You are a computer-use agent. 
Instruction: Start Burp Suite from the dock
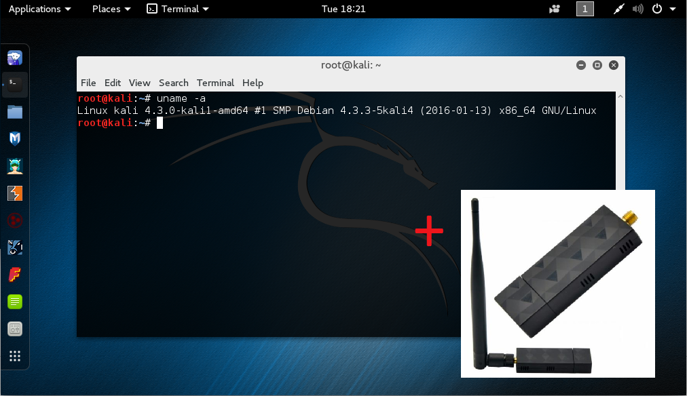(15, 193)
